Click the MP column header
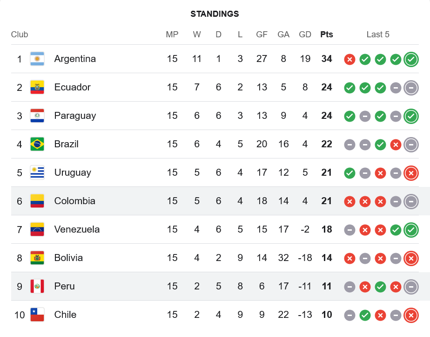The height and width of the screenshot is (337, 430). tap(172, 34)
